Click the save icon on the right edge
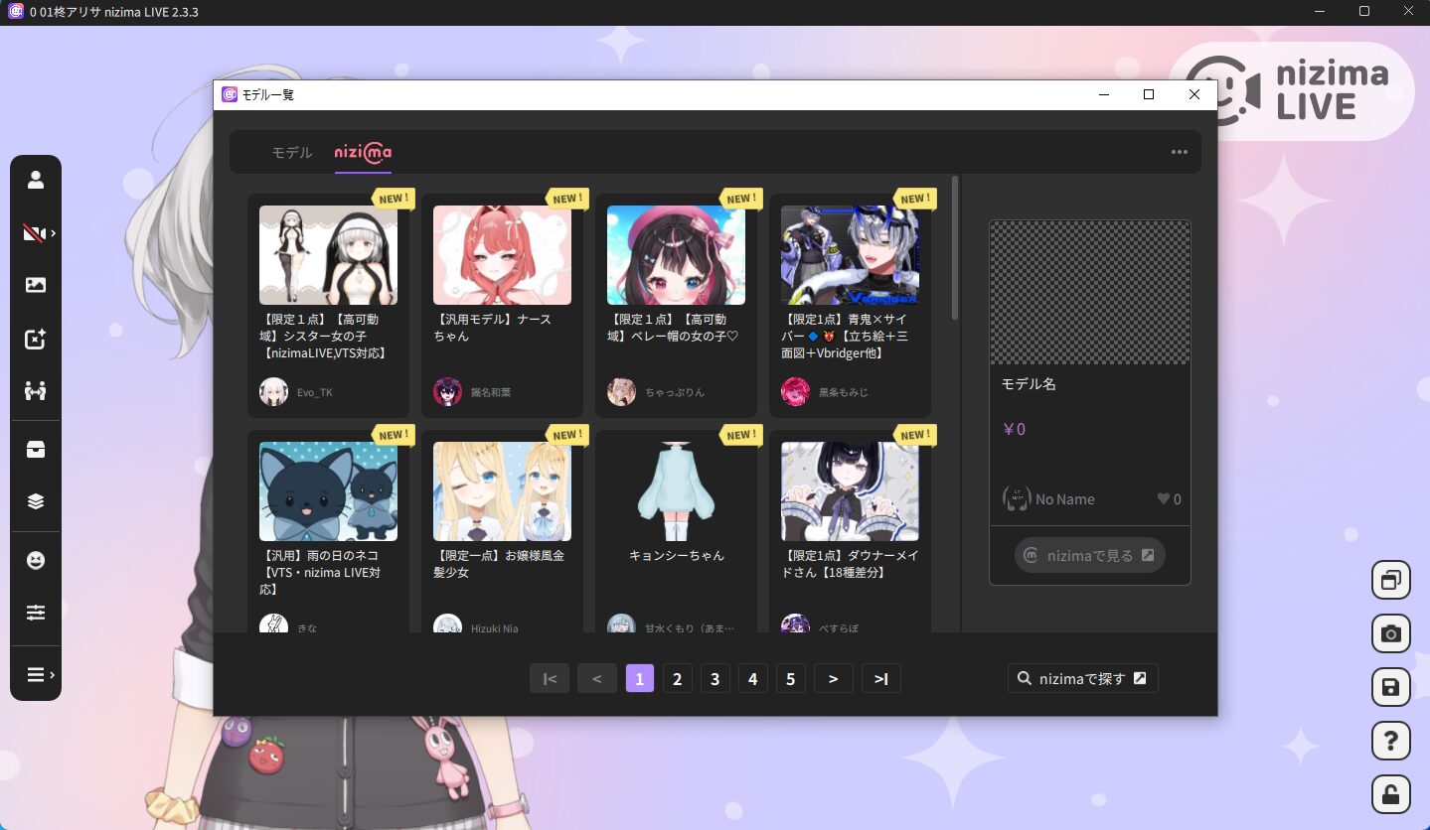The height and width of the screenshot is (830, 1430). pos(1390,687)
